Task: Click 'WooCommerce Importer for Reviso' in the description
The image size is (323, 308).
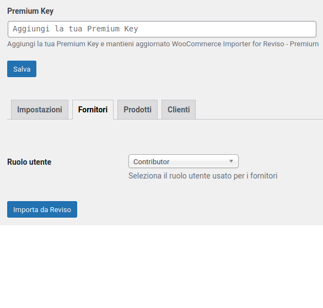Action: (228, 44)
